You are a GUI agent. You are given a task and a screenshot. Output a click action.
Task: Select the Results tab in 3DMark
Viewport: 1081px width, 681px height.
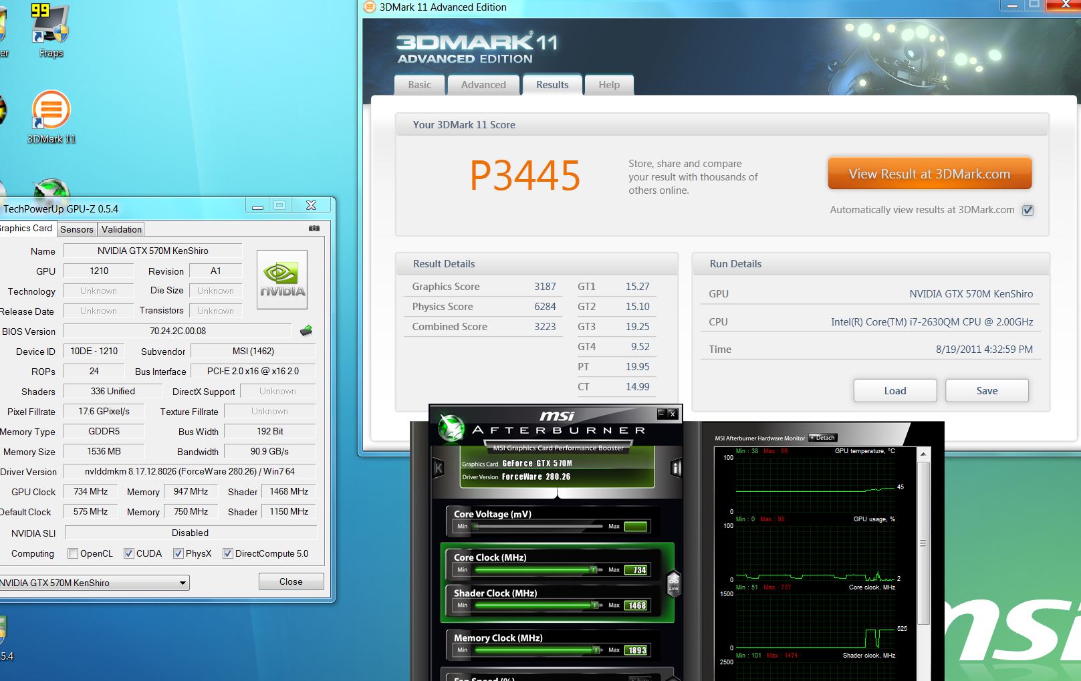[x=552, y=84]
